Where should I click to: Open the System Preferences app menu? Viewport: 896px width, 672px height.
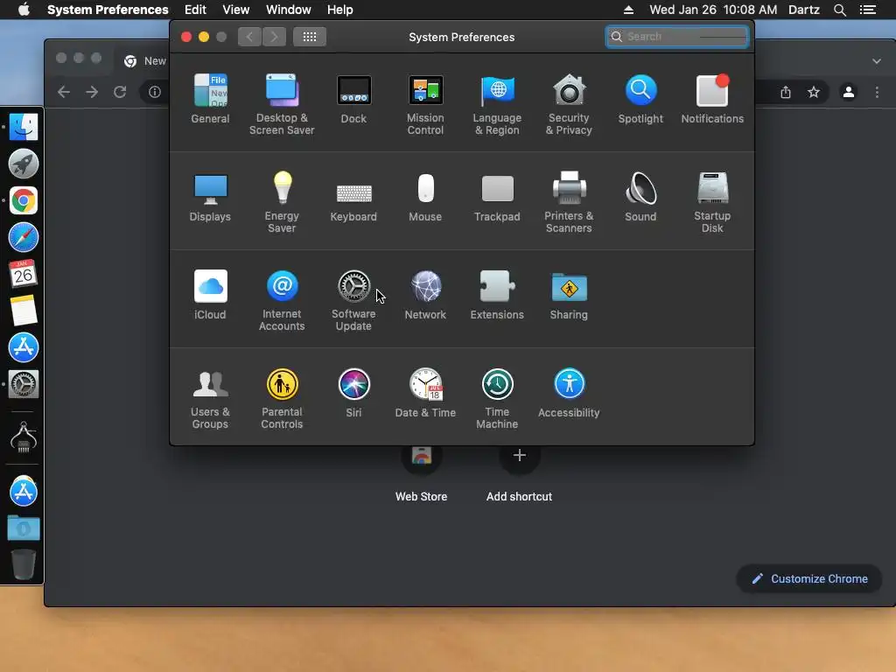tap(108, 10)
